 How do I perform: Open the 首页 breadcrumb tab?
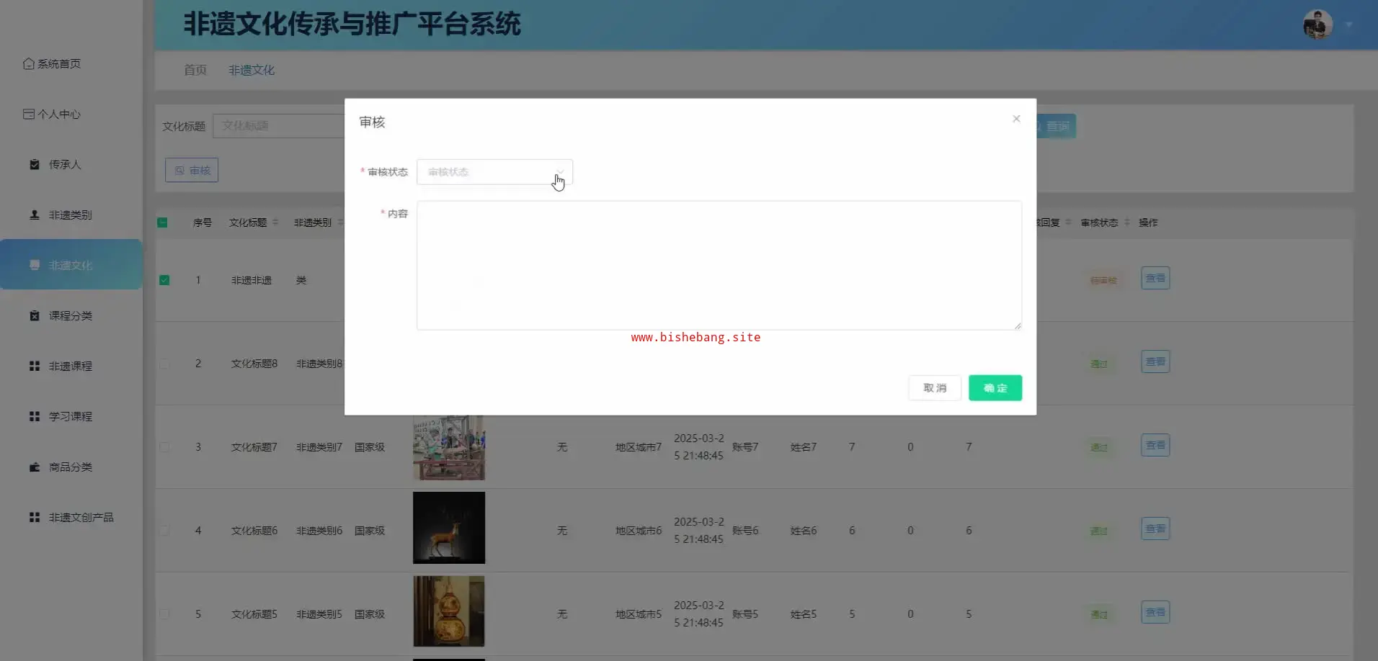click(x=195, y=70)
